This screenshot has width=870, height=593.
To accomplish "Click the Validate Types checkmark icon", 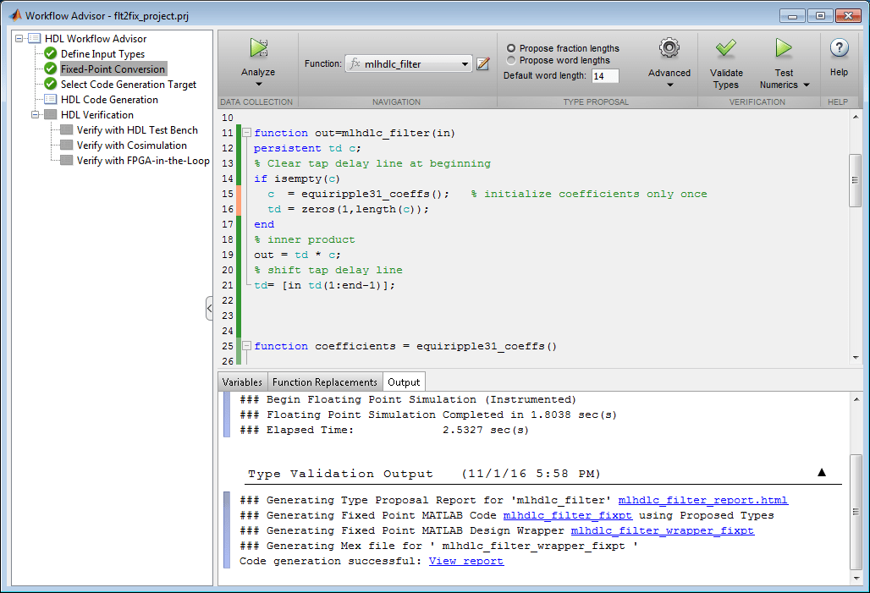I will pyautogui.click(x=725, y=48).
